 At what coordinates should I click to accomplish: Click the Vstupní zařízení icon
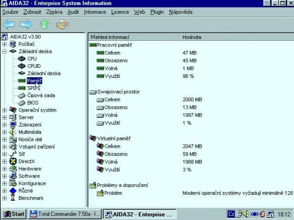point(13,147)
